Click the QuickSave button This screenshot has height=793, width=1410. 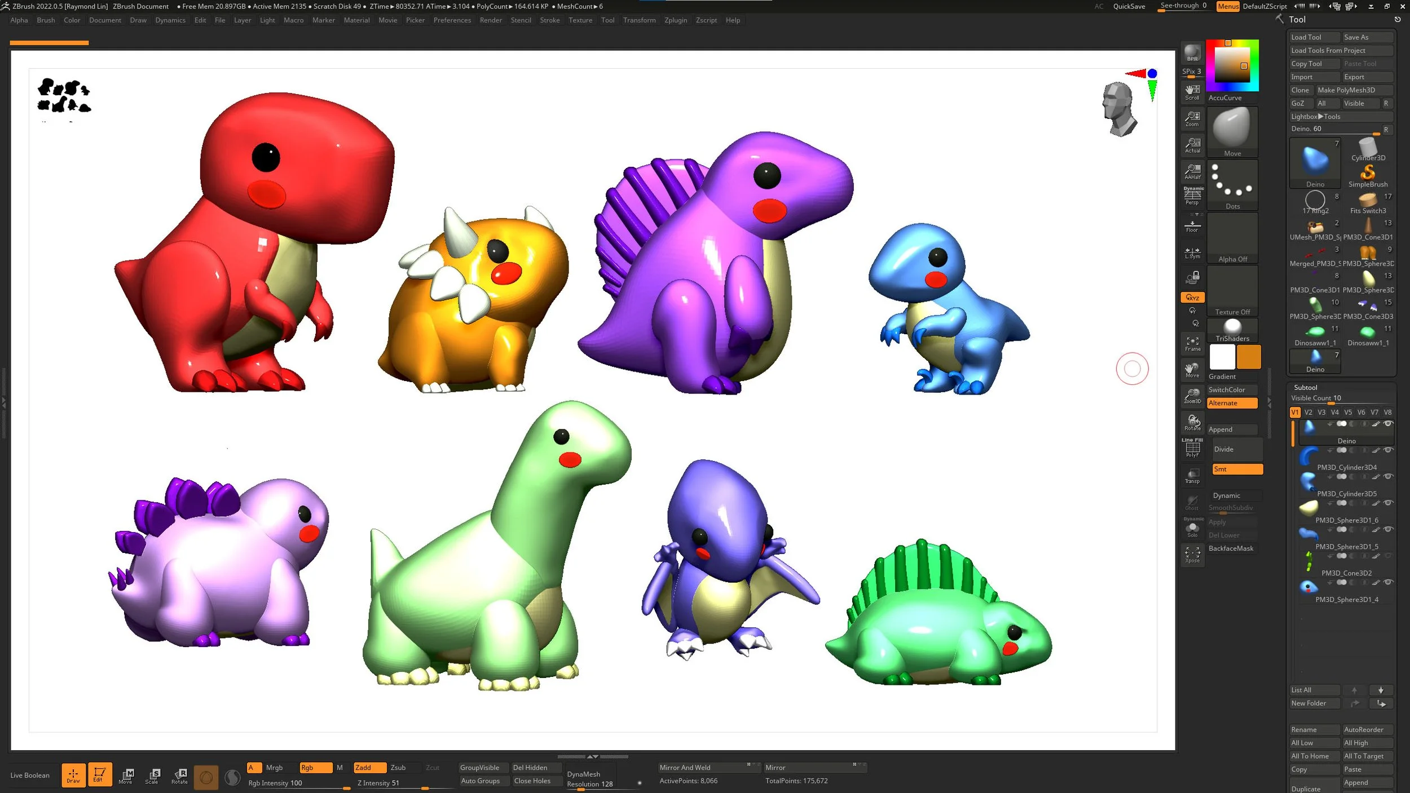[1129, 6]
